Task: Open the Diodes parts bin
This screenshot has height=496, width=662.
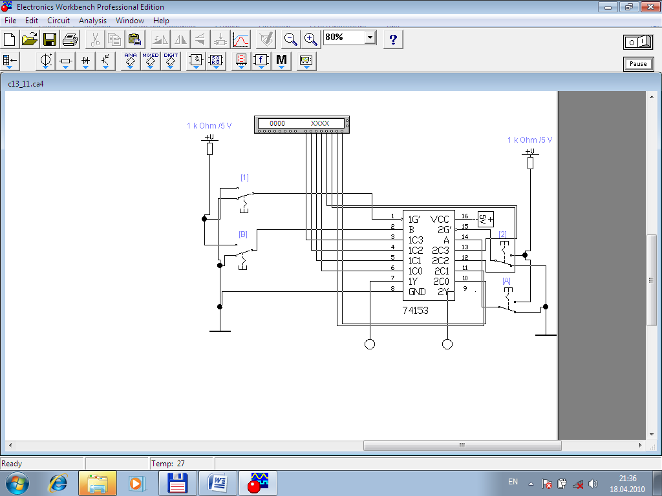Action: tap(86, 61)
